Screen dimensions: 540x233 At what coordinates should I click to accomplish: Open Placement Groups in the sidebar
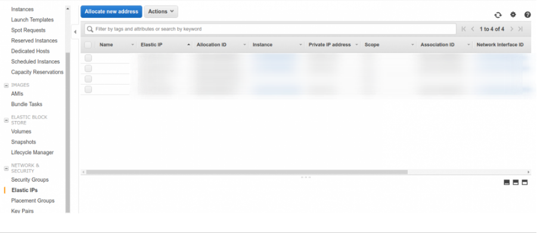coord(33,200)
